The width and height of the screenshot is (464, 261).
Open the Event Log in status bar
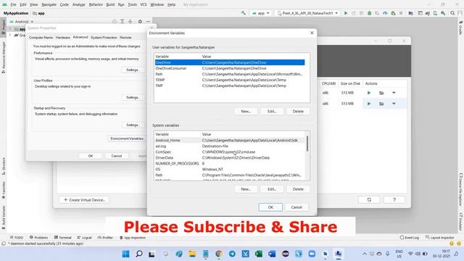point(410,237)
